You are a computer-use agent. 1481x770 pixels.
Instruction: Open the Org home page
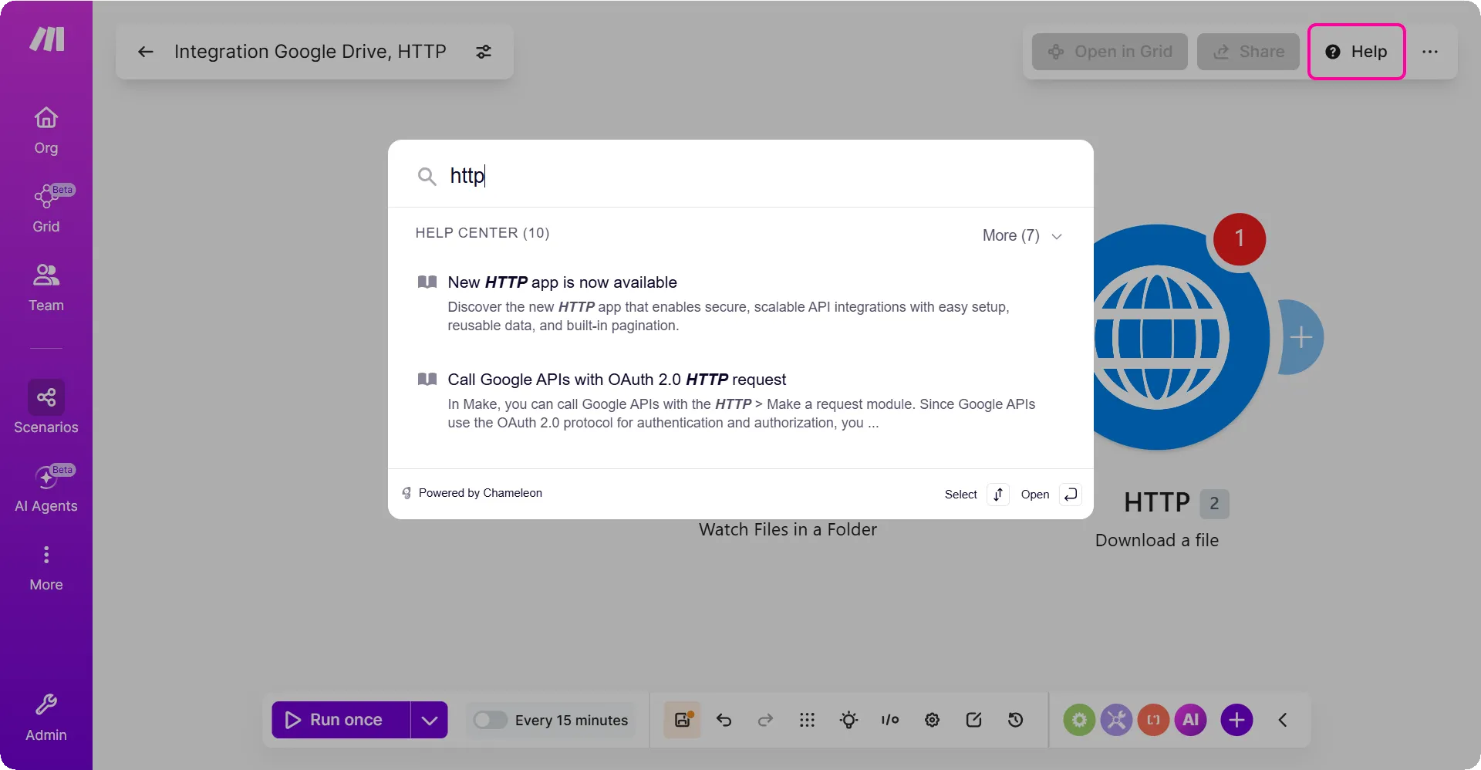[x=46, y=130]
